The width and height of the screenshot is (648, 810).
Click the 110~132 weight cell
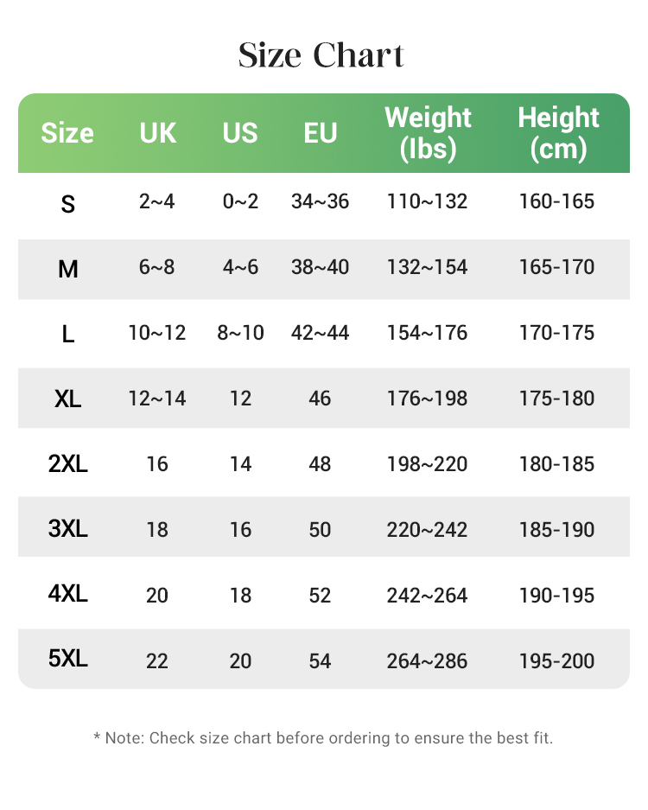pos(427,201)
